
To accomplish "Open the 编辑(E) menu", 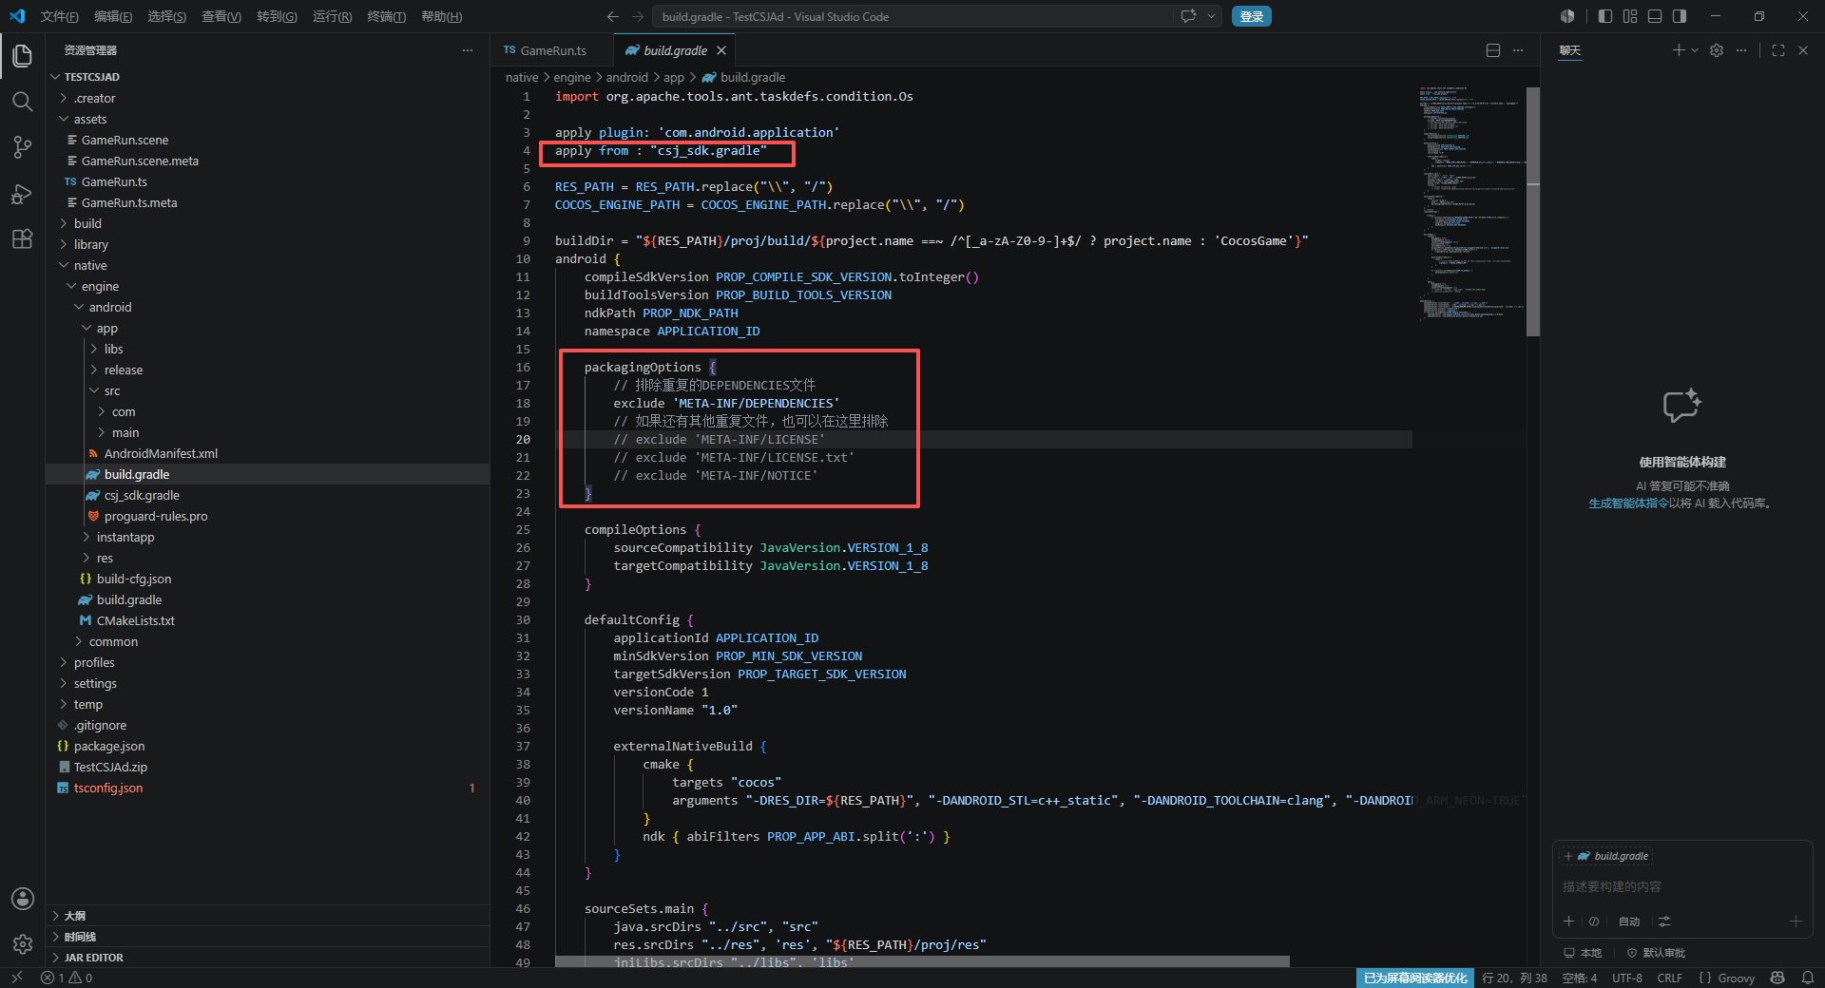I will (113, 16).
